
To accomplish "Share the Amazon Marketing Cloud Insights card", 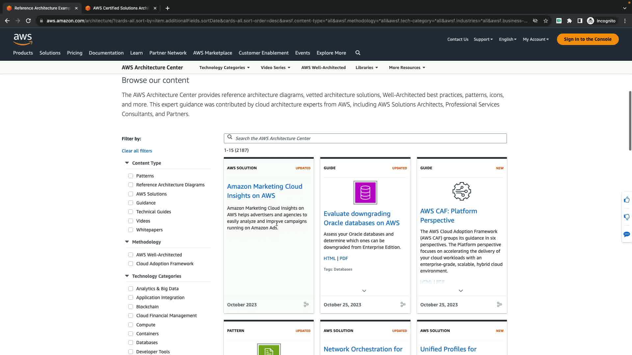I will coord(306,305).
